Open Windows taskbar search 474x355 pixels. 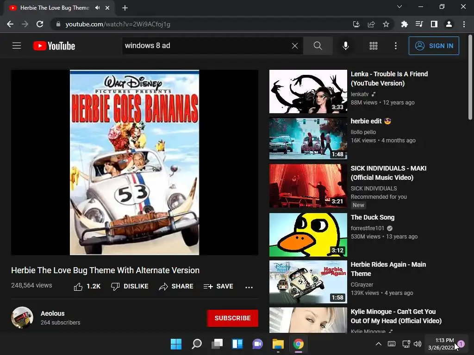(196, 344)
